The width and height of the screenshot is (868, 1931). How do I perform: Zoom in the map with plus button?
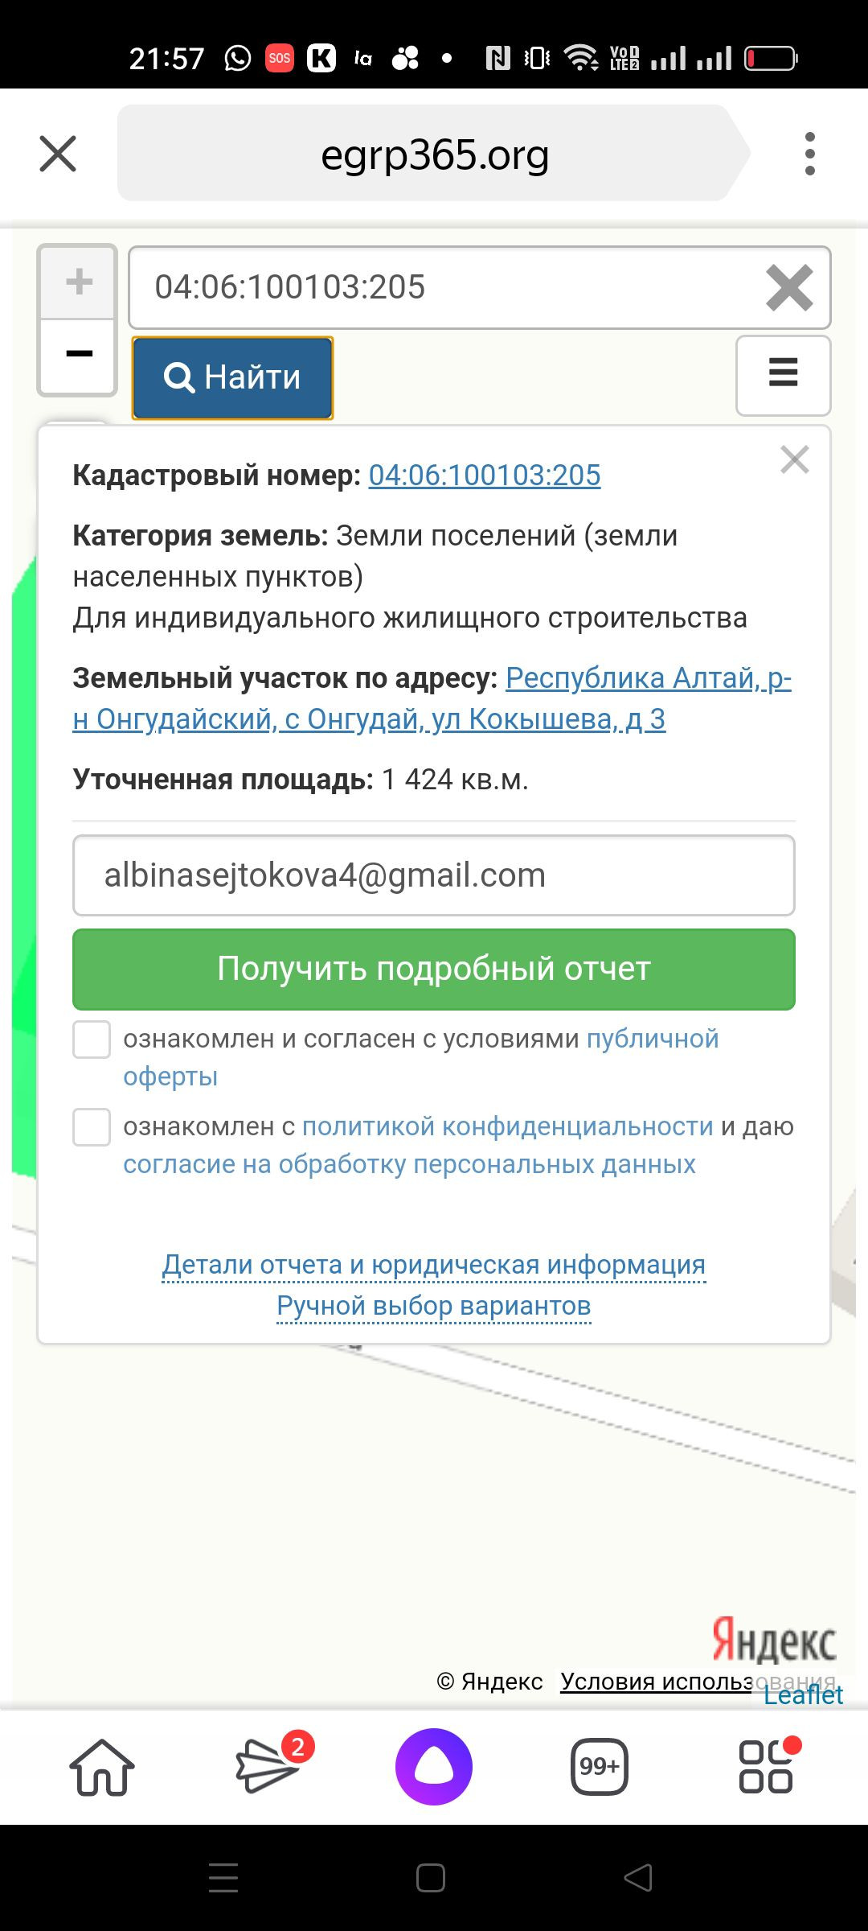[79, 282]
